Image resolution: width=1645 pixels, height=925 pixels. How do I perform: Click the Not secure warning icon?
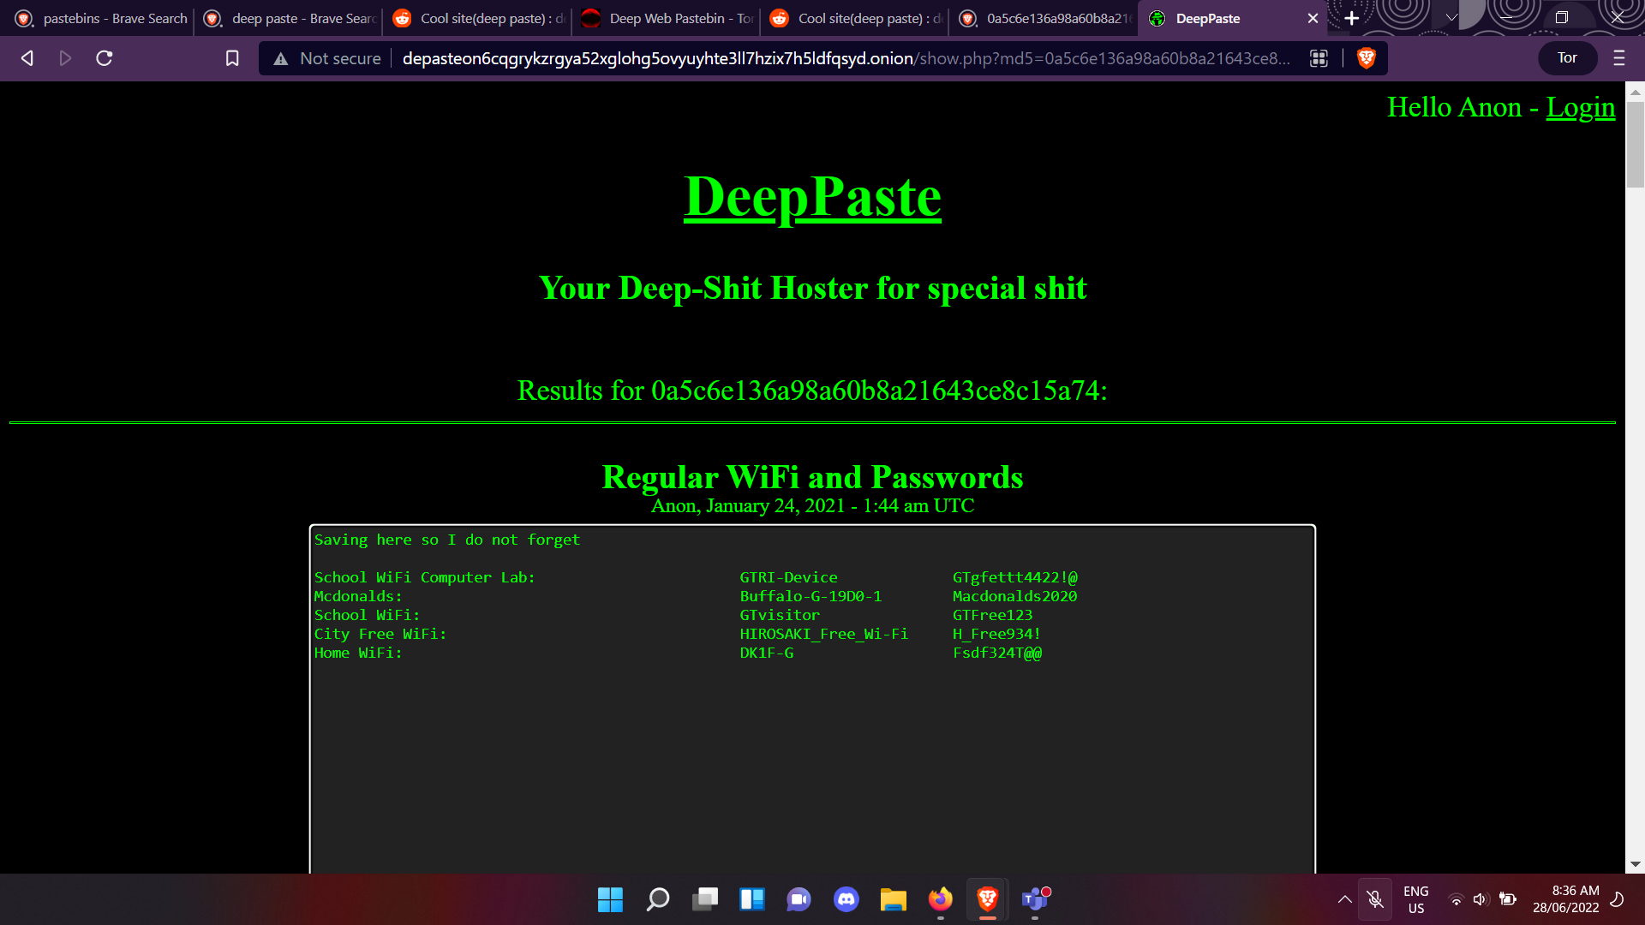click(280, 59)
